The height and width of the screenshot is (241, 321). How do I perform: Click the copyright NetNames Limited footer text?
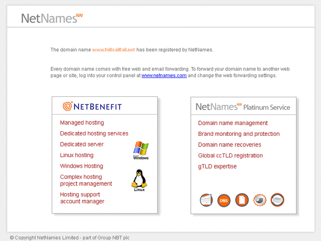tap(70, 238)
